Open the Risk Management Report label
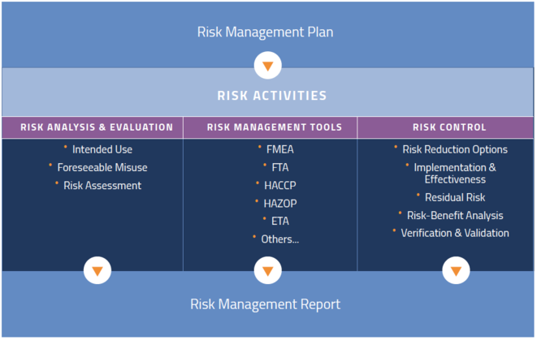Image resolution: width=537 pixels, height=340 pixels. coord(265,304)
